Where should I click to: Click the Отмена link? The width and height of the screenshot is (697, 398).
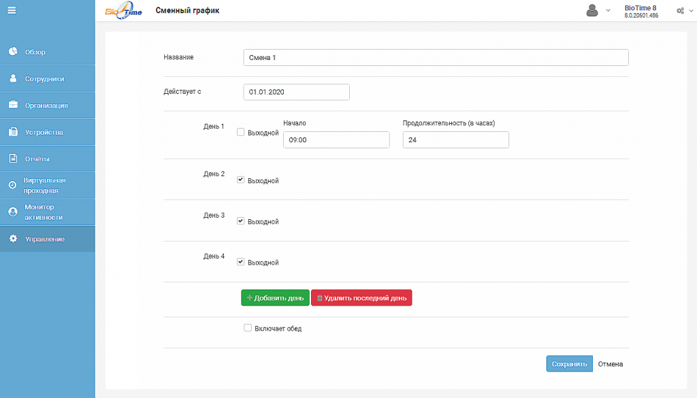coord(611,364)
